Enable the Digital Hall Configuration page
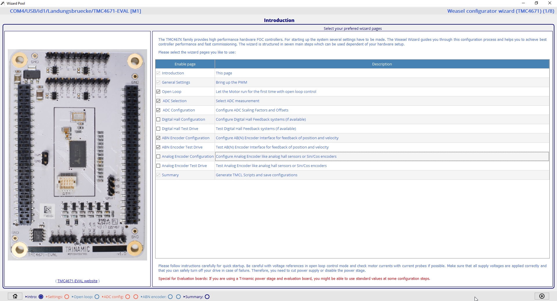The width and height of the screenshot is (557, 301). 158,120
